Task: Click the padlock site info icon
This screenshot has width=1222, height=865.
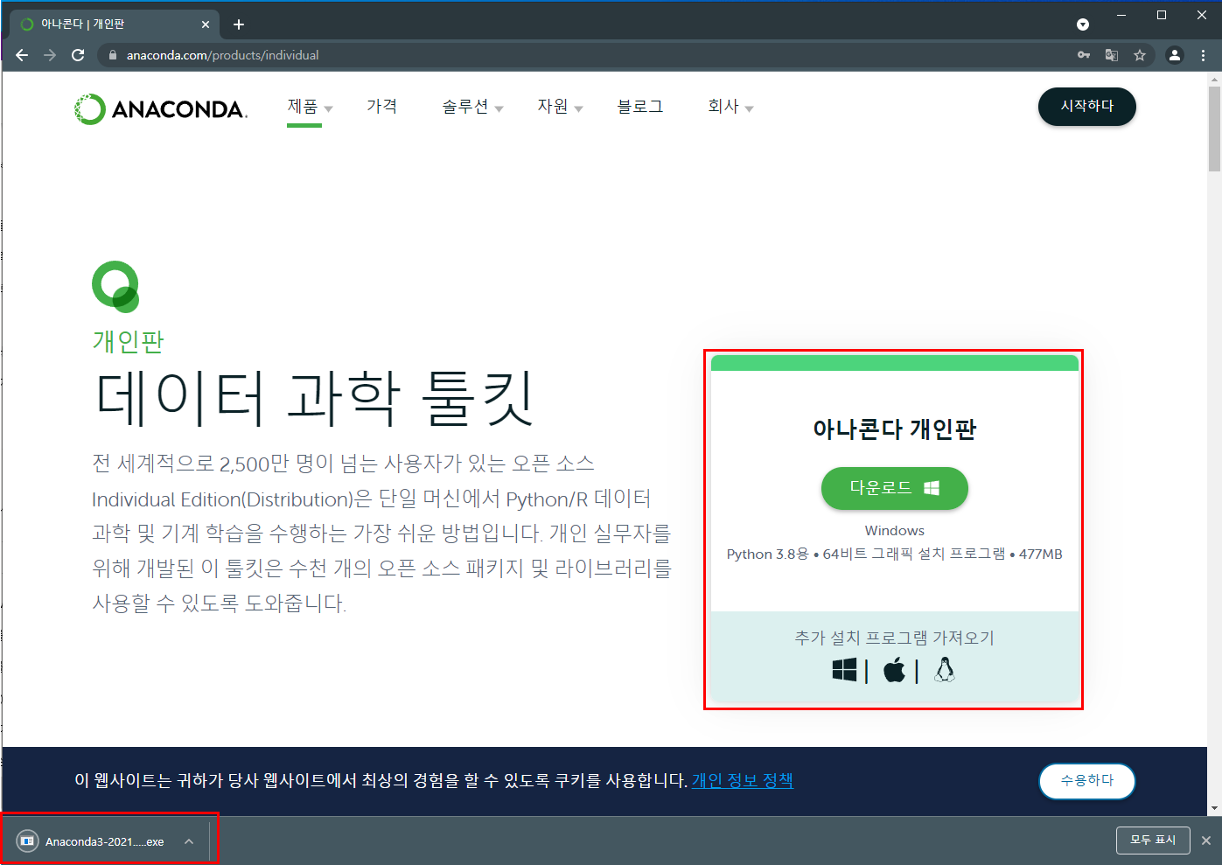Action: click(112, 55)
